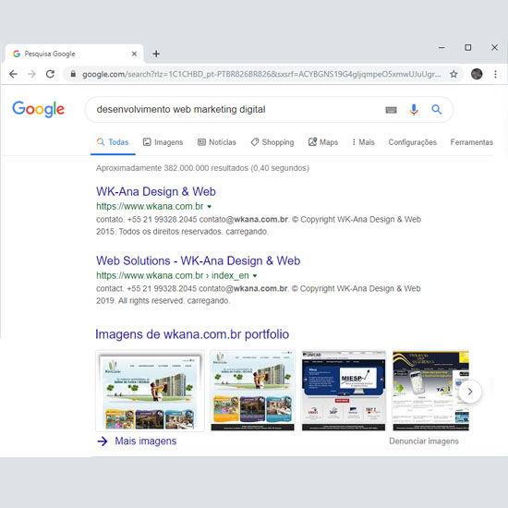Viewport: 508px width, 508px height.
Task: Open Web Solutions - WK-Ana Design & Web result
Action: pos(198,260)
